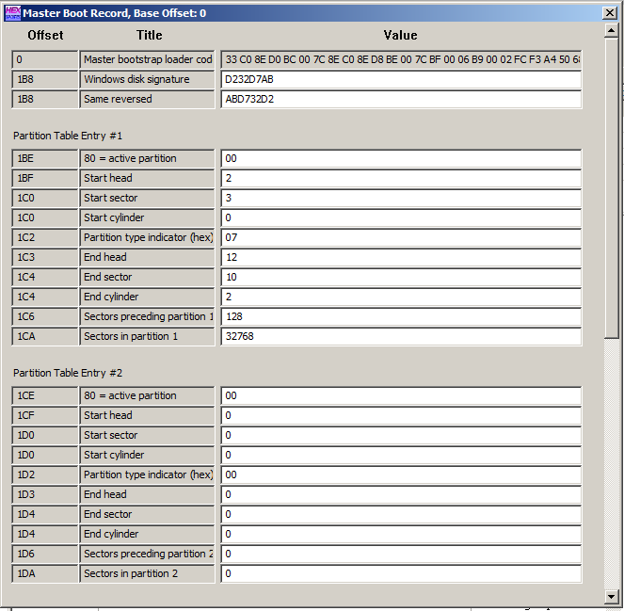This screenshot has height=611, width=624.
Task: Edit the Sectors preceding partition 2 field
Action: coord(401,554)
